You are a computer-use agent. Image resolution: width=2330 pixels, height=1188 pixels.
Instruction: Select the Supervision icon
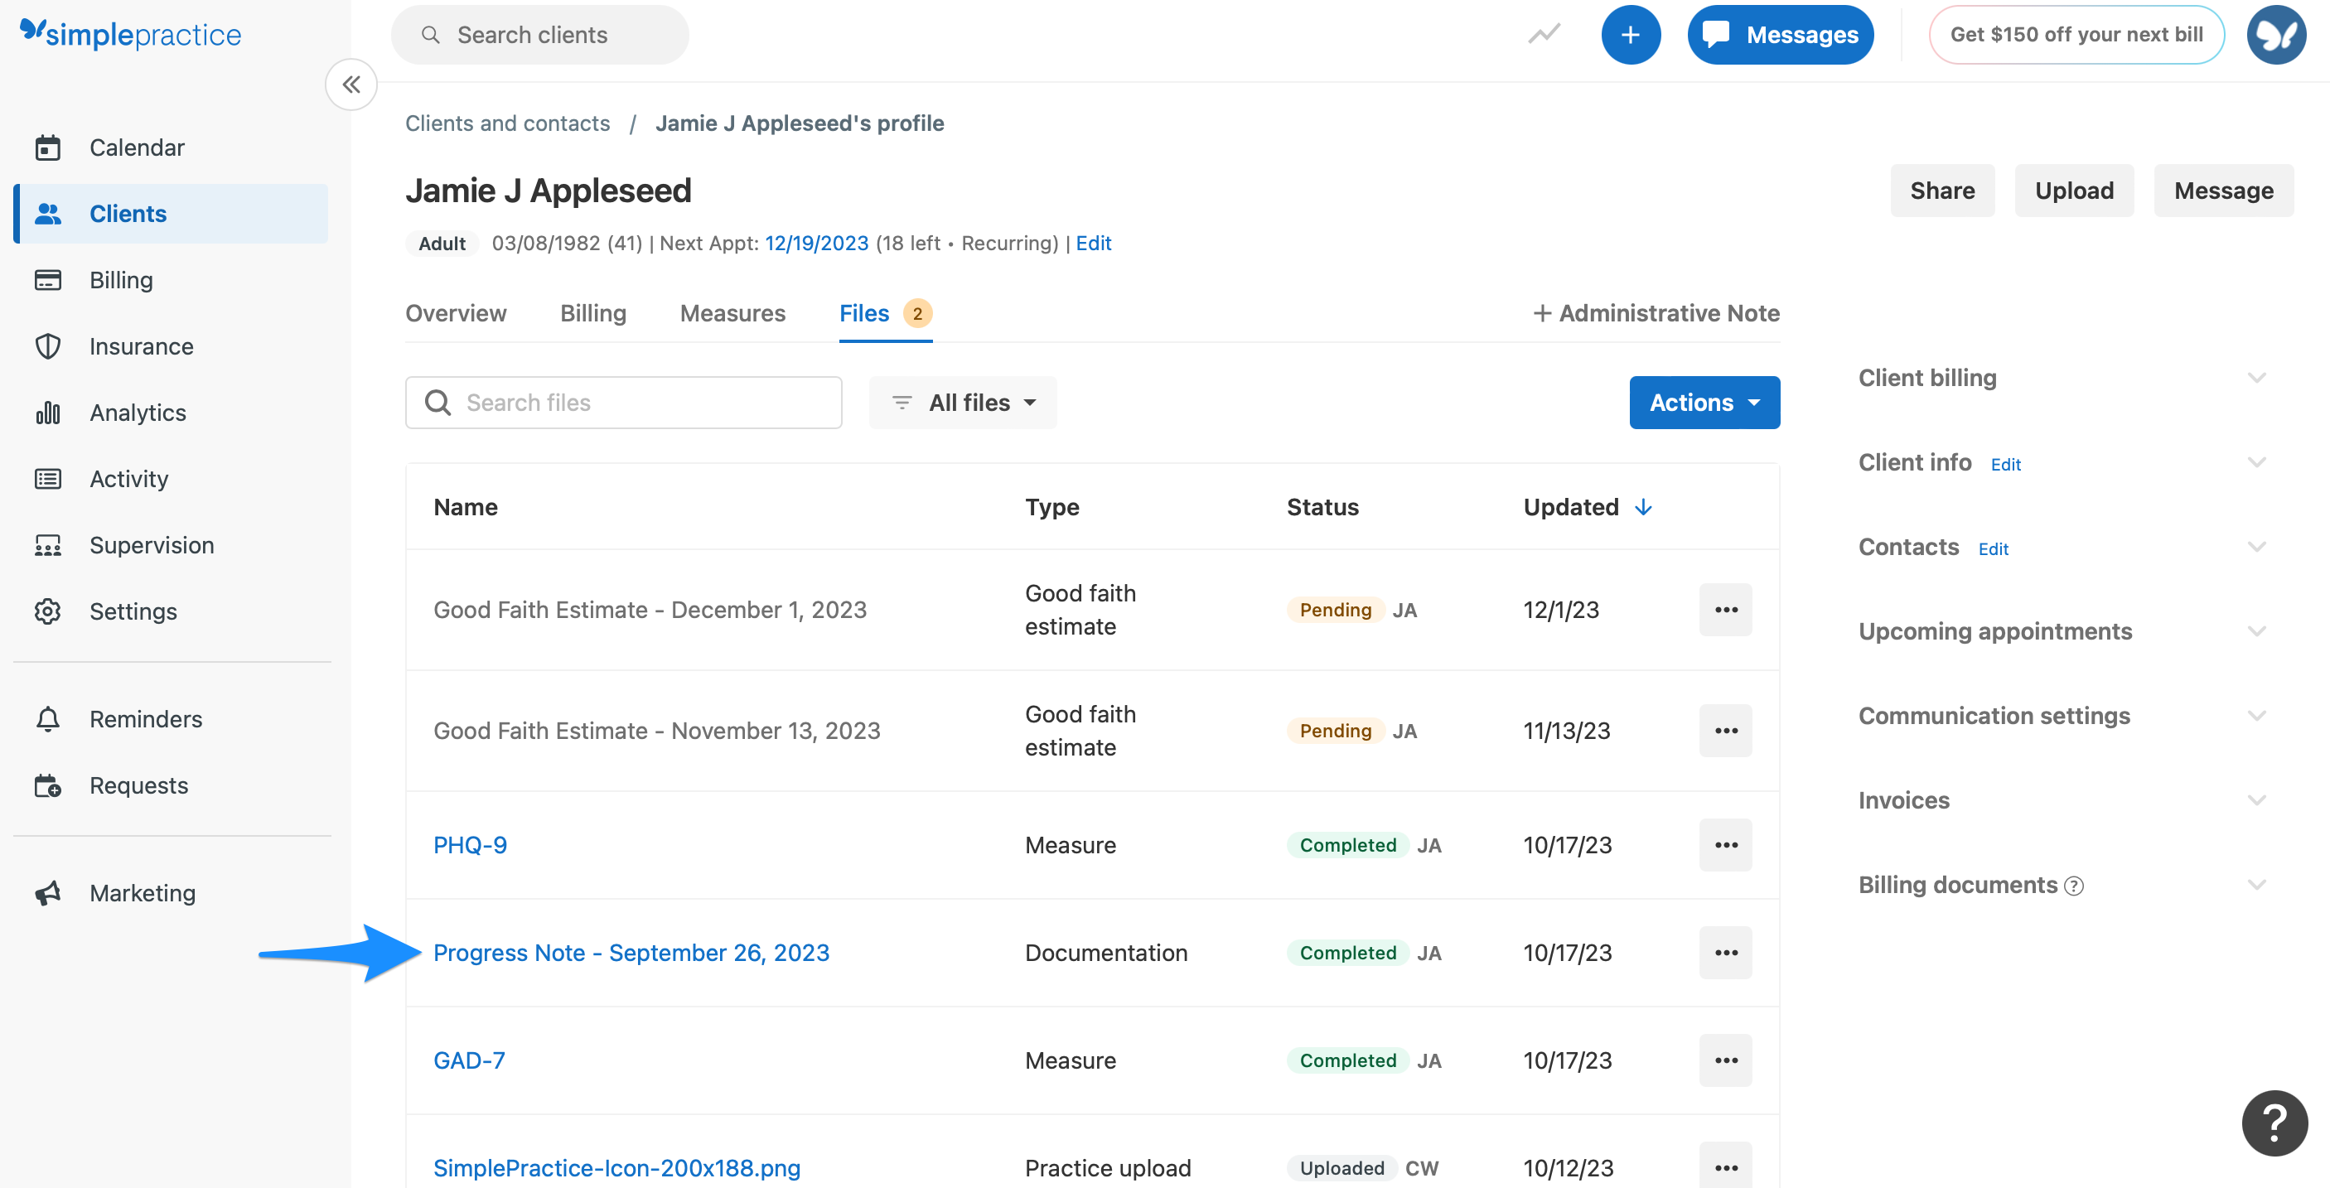pos(48,544)
